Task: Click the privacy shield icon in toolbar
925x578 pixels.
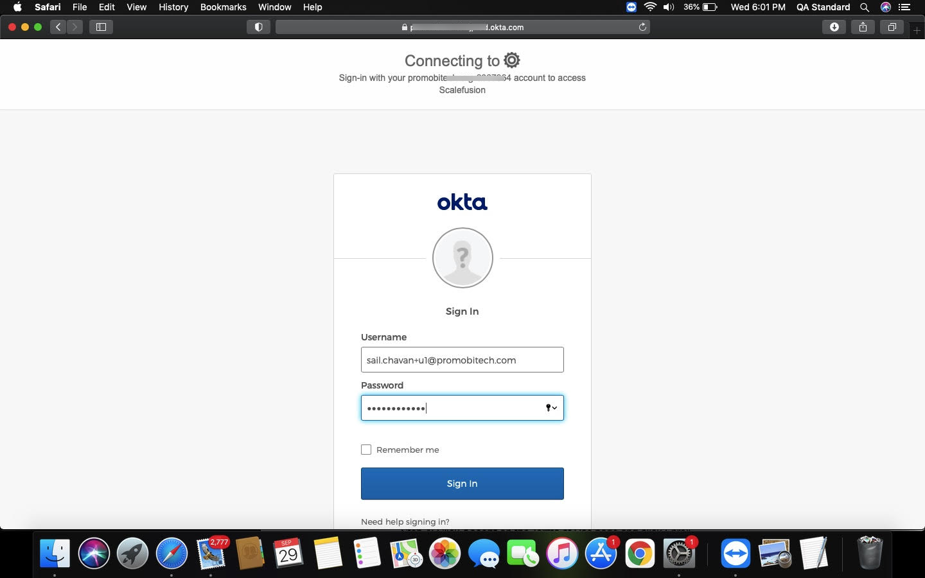Action: click(x=258, y=27)
